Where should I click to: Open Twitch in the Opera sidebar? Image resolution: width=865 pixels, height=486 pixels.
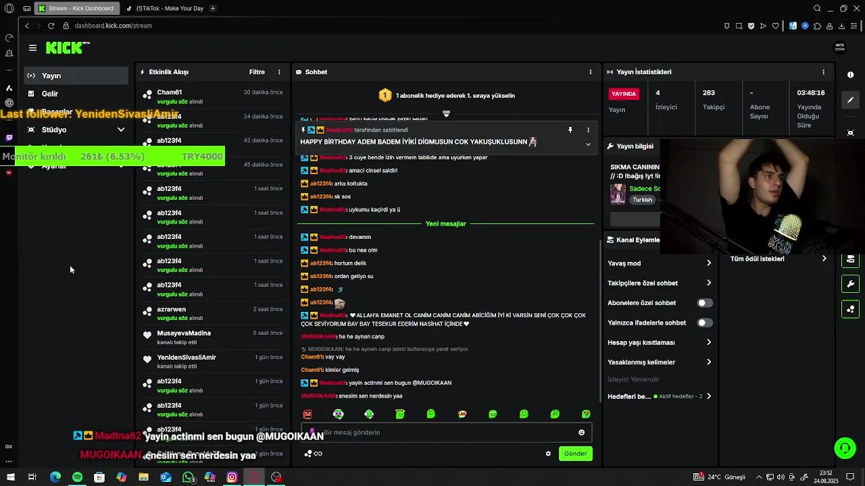[9, 138]
